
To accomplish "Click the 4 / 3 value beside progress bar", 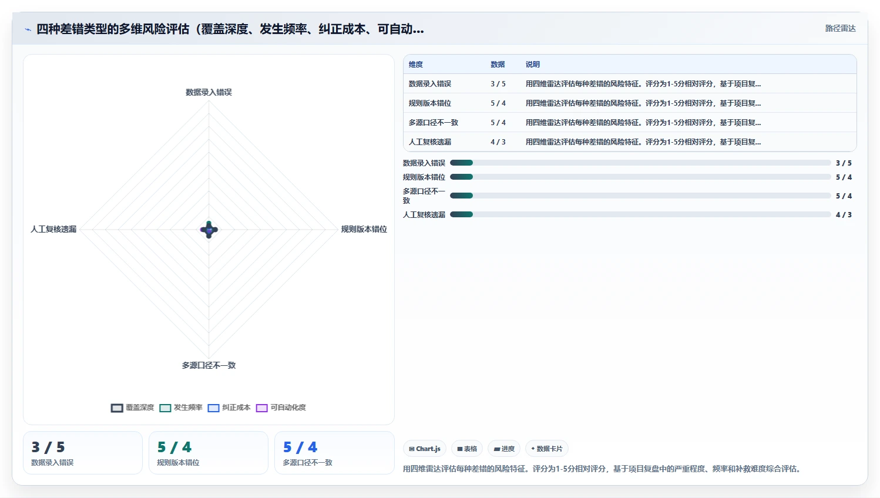I will [x=844, y=215].
